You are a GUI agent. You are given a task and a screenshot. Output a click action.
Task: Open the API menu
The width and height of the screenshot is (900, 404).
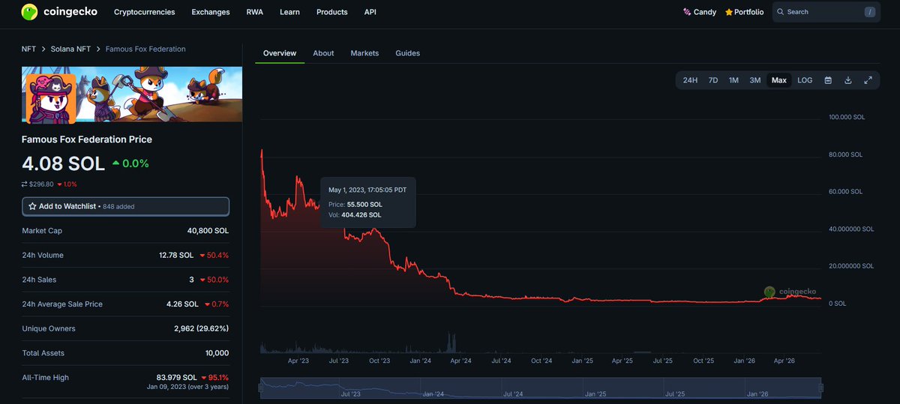pos(370,12)
